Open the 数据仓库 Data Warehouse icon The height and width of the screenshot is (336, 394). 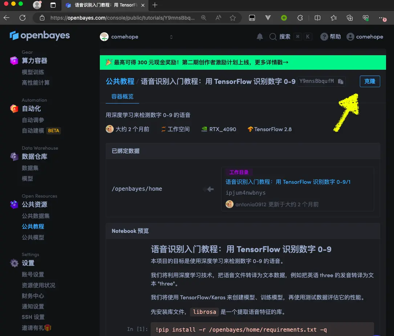(x=13, y=156)
